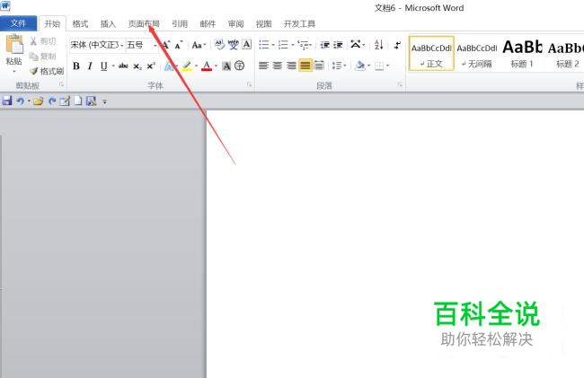Apply Character Border icon
The width and height of the screenshot is (584, 378).
[246, 45]
